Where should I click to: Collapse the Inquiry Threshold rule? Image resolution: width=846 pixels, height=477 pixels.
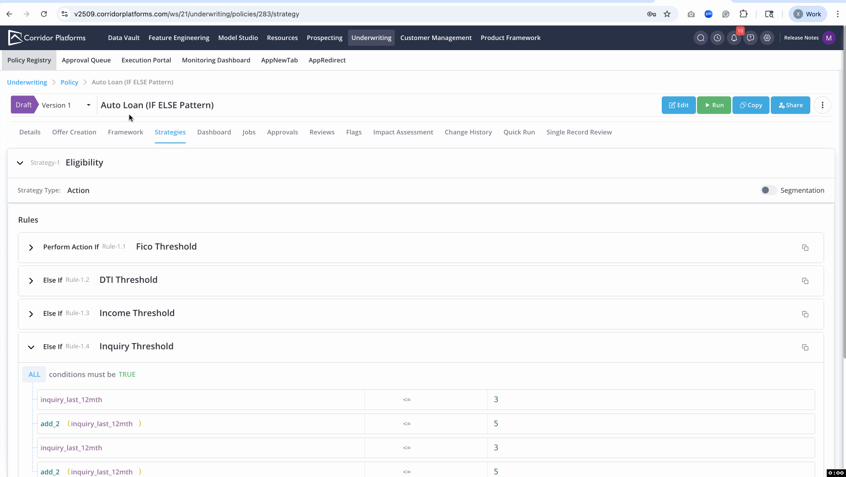pyautogui.click(x=31, y=347)
